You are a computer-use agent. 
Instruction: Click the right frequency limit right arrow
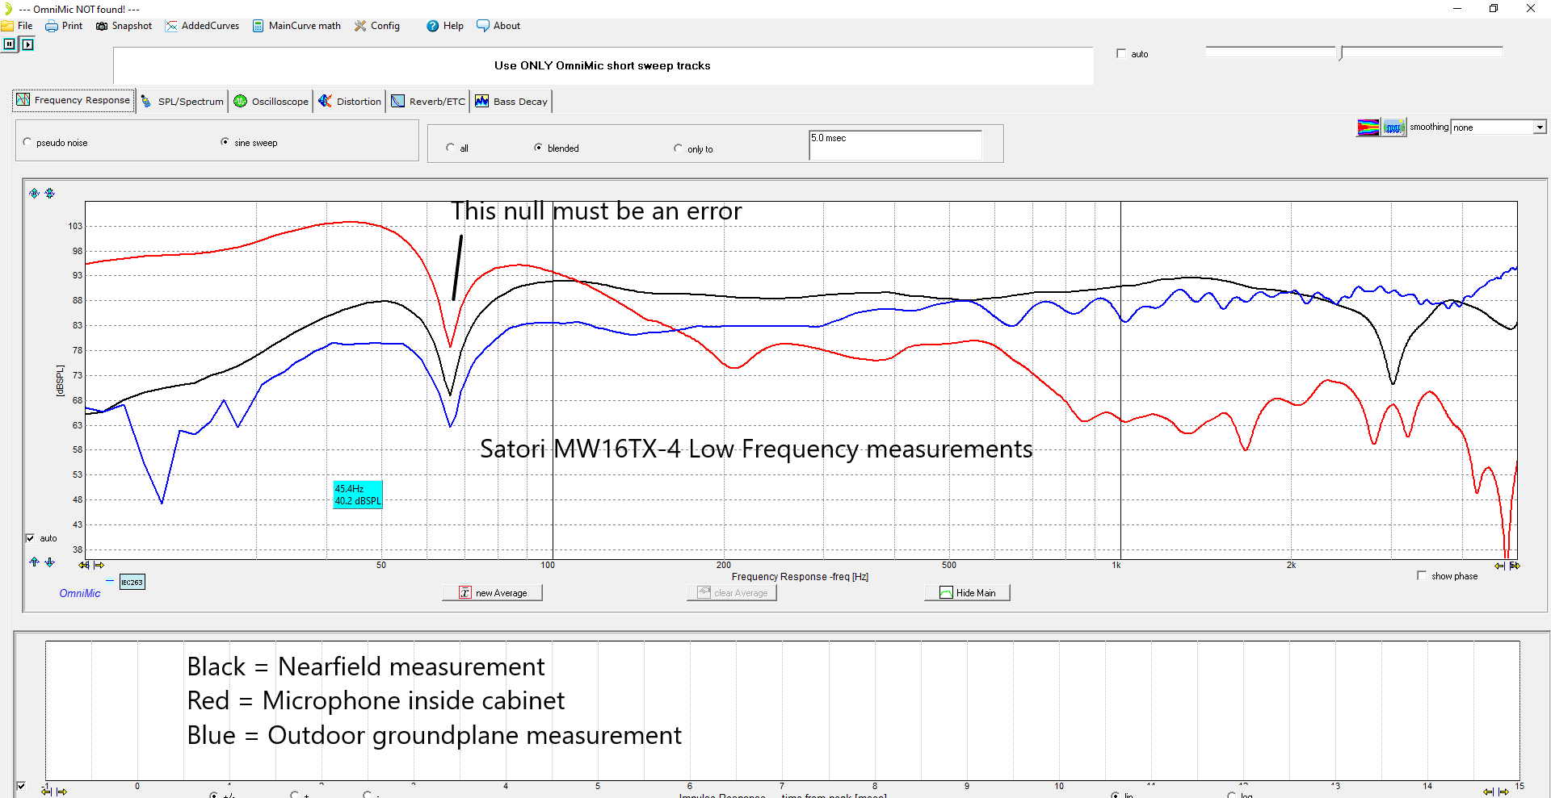tap(1515, 566)
